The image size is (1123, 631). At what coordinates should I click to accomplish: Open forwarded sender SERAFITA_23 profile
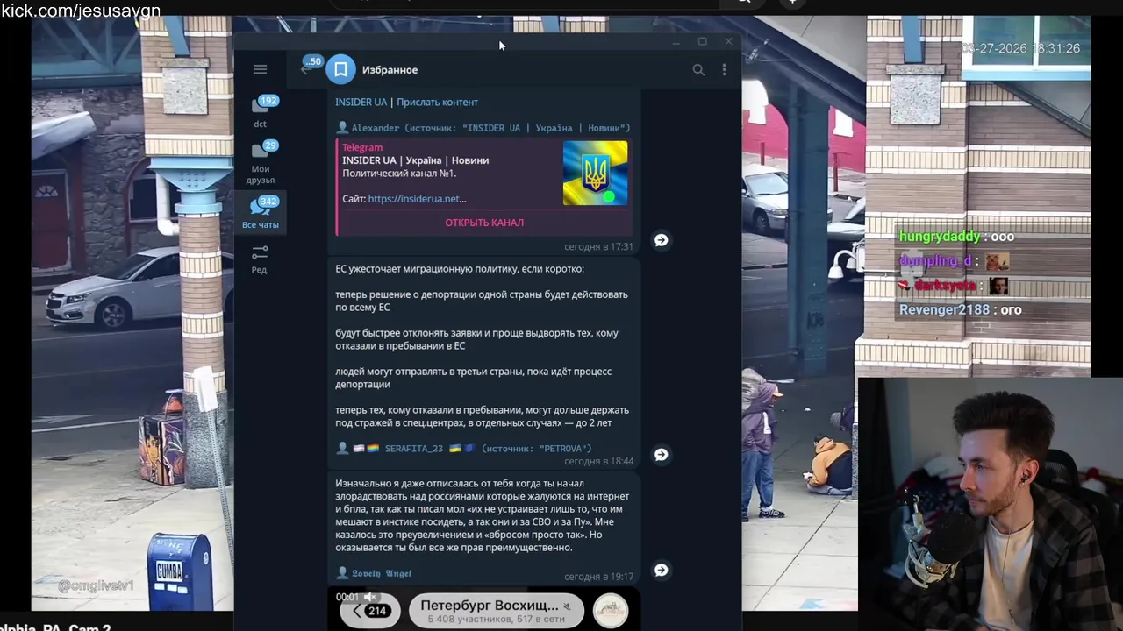413,449
